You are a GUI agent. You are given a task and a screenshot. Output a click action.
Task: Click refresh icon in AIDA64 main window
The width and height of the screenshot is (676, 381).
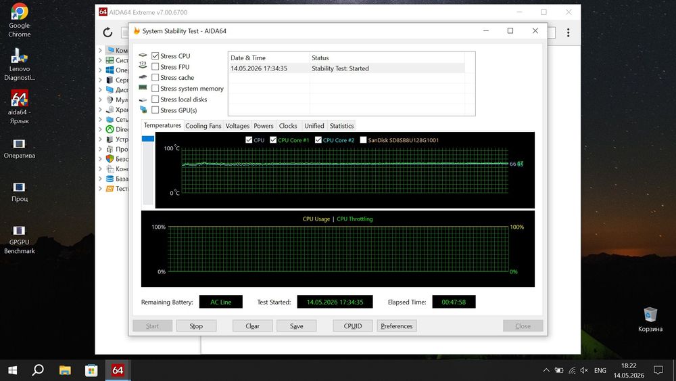pyautogui.click(x=107, y=32)
